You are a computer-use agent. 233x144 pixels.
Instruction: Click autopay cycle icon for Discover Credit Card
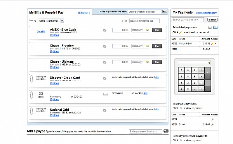(x=31, y=79)
